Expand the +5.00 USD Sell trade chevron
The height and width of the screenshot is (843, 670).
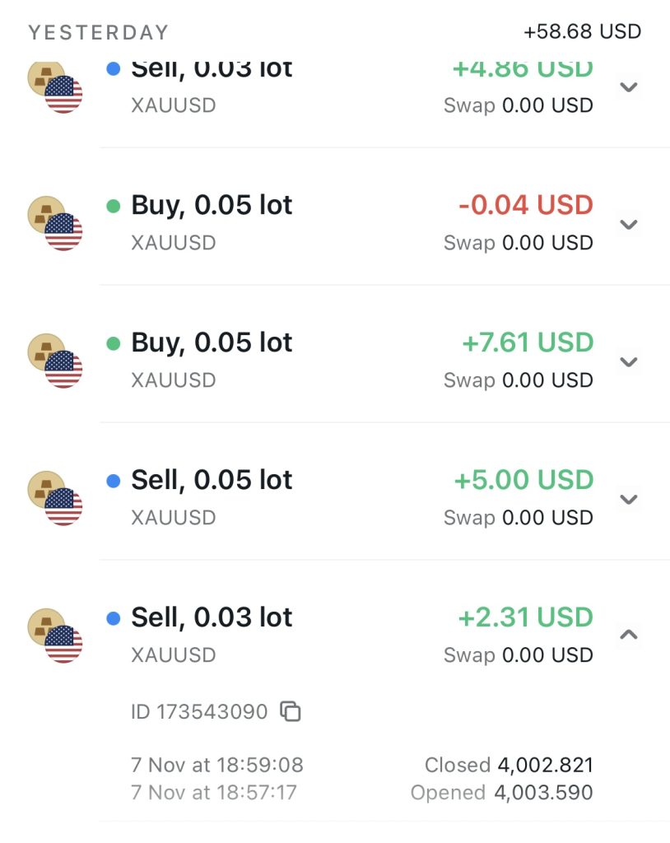pos(629,499)
